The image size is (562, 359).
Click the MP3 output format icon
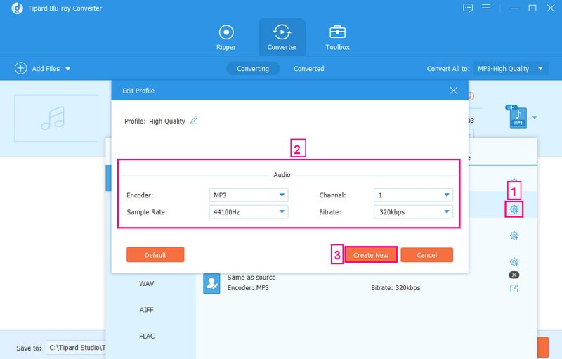518,118
